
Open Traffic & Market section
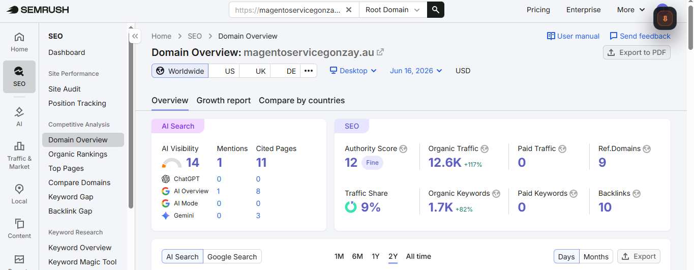pyautogui.click(x=19, y=155)
